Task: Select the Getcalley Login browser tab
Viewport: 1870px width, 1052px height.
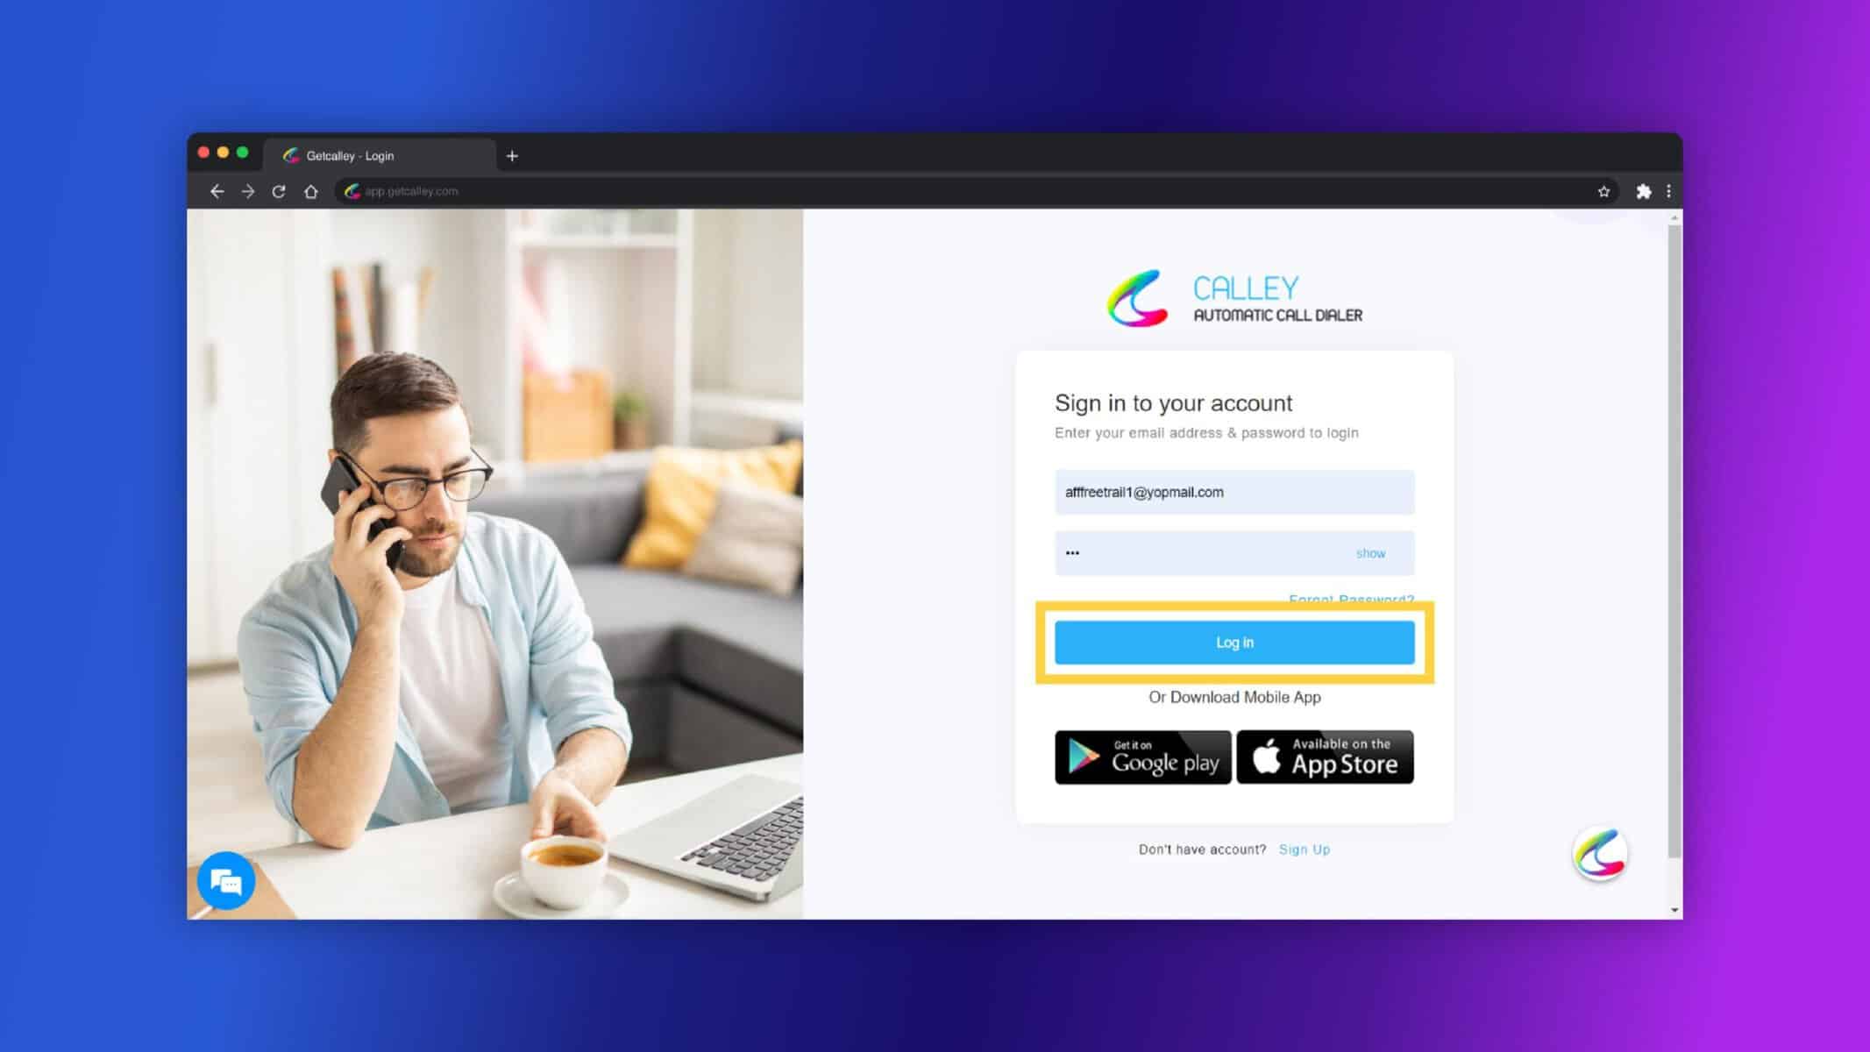Action: click(x=379, y=155)
